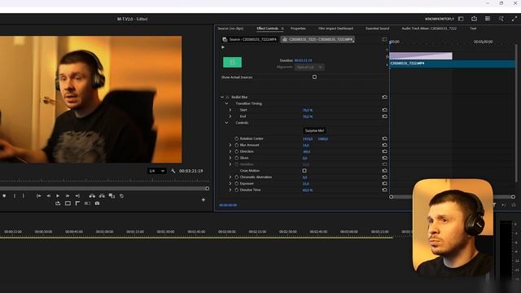Reset the Start timing parameter
The image size is (521, 293).
click(x=384, y=110)
